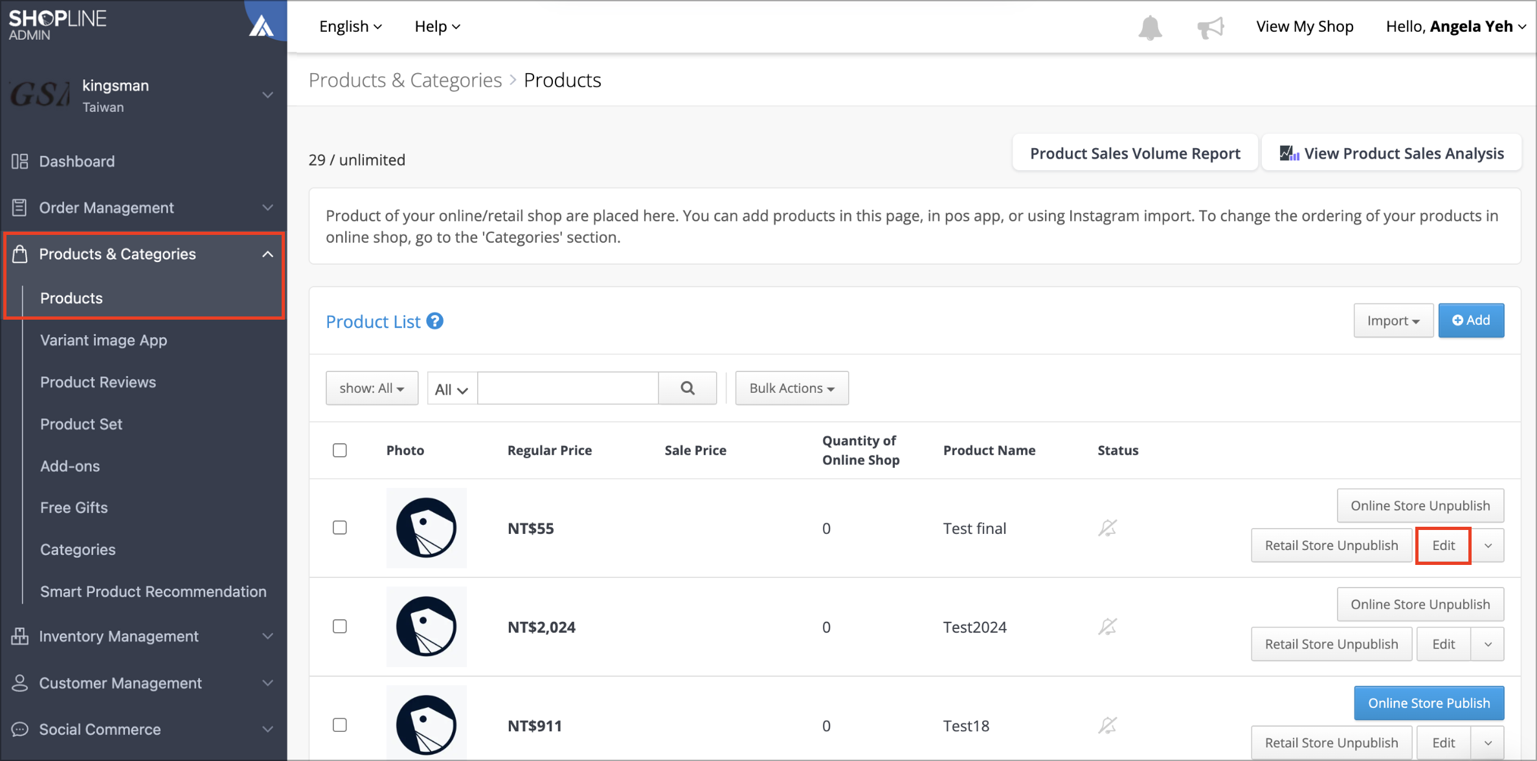Click Online Store Publish for Test18
Viewport: 1537px width, 761px height.
pyautogui.click(x=1429, y=703)
